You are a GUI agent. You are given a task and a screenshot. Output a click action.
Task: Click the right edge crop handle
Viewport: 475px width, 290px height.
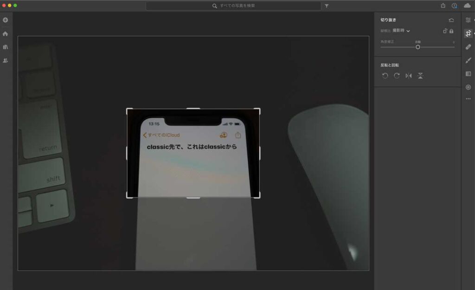[260, 153]
